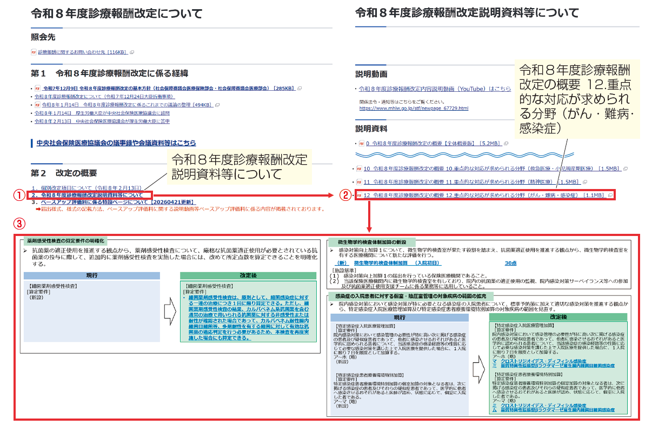Click 第2 改定の概要 heading
652x425 pixels.
tap(64, 173)
